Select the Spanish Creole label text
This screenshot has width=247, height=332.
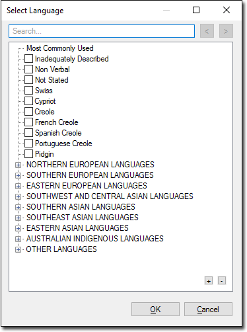58,133
